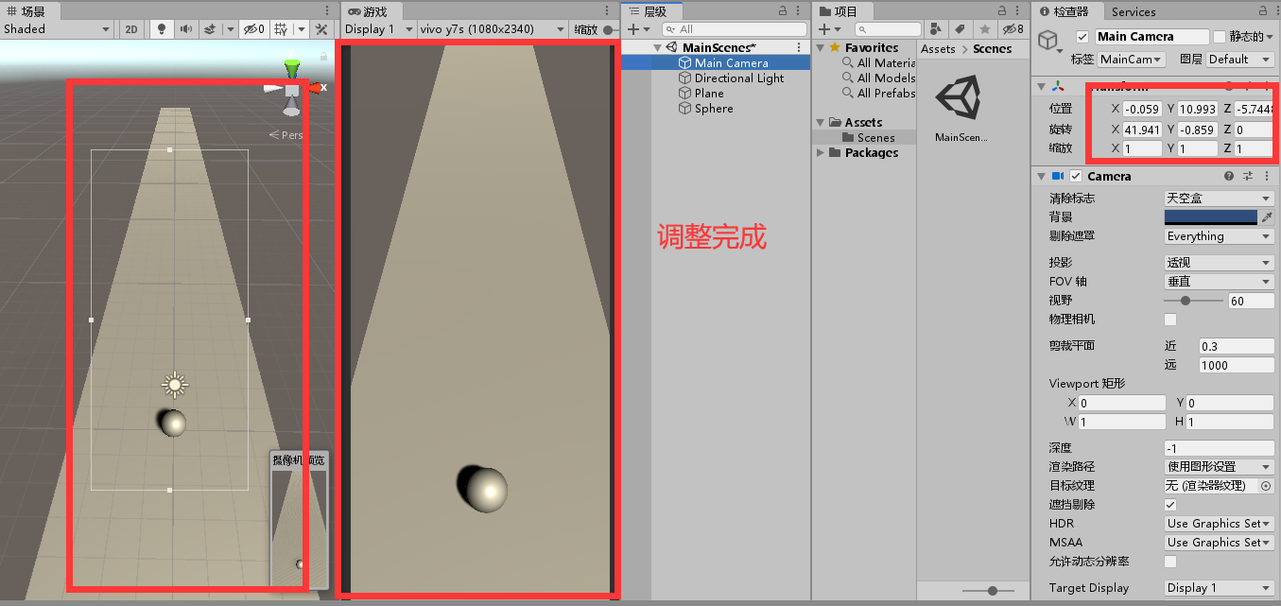Click the green Y axis gizmo cone

coord(292,69)
